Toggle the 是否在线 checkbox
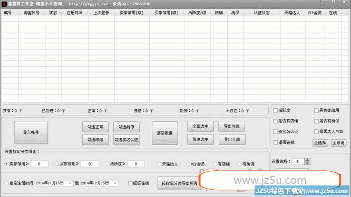Image resolution: width=351 pixels, height=197 pixels. coord(276,142)
